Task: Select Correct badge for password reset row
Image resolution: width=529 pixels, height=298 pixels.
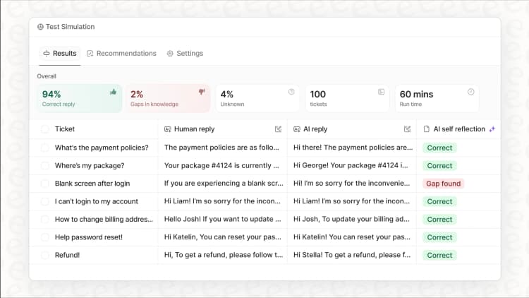Action: click(x=439, y=237)
